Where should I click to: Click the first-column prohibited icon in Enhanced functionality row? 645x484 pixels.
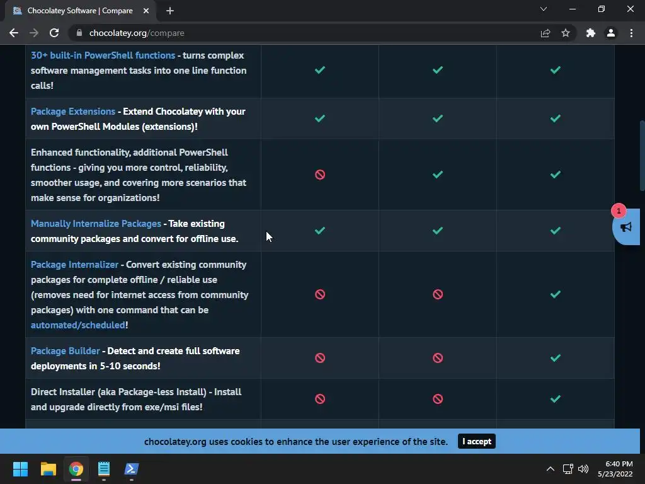pos(319,175)
